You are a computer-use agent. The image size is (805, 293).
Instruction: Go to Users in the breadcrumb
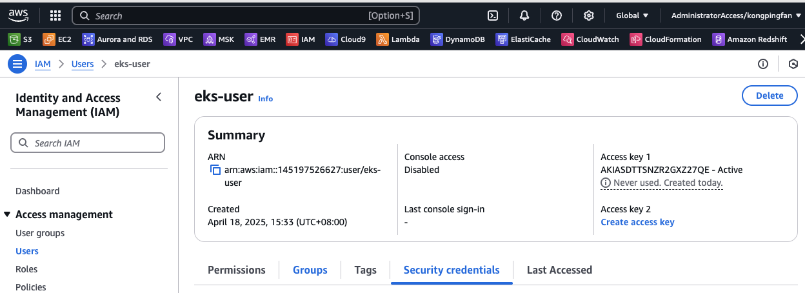(x=83, y=64)
